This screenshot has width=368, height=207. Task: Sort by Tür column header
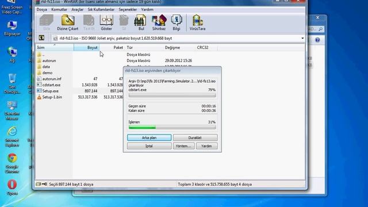tap(144, 47)
